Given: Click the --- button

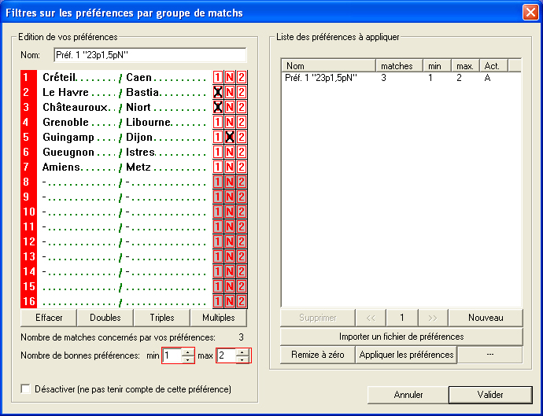Looking at the screenshot, I should tap(489, 355).
